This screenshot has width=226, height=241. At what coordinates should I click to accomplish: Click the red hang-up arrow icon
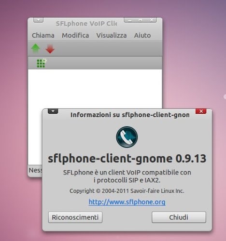click(x=50, y=49)
